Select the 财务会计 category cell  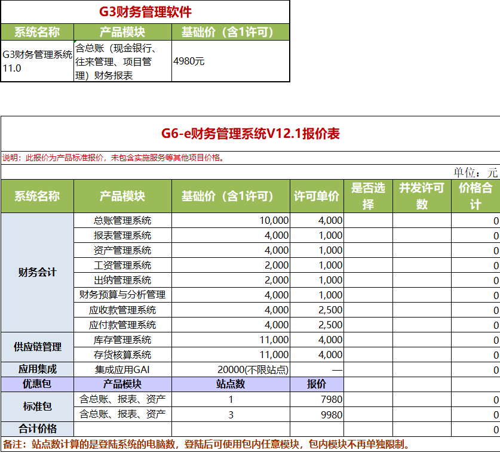pos(37,273)
